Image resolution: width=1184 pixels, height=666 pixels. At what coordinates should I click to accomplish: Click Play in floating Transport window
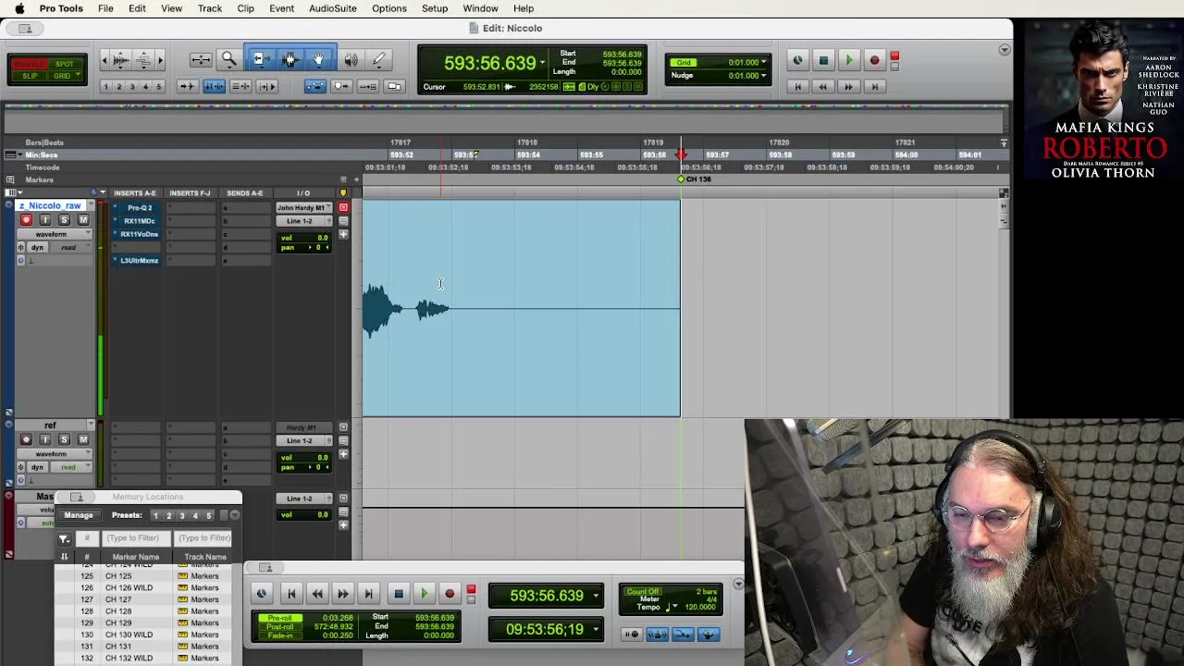pos(424,594)
